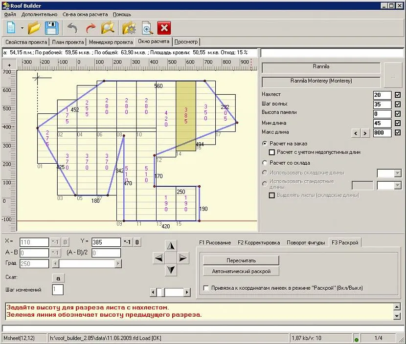406x344 pixels.
Task: Click the ellipsis button beside the Rannila fields
Action: click(x=393, y=75)
